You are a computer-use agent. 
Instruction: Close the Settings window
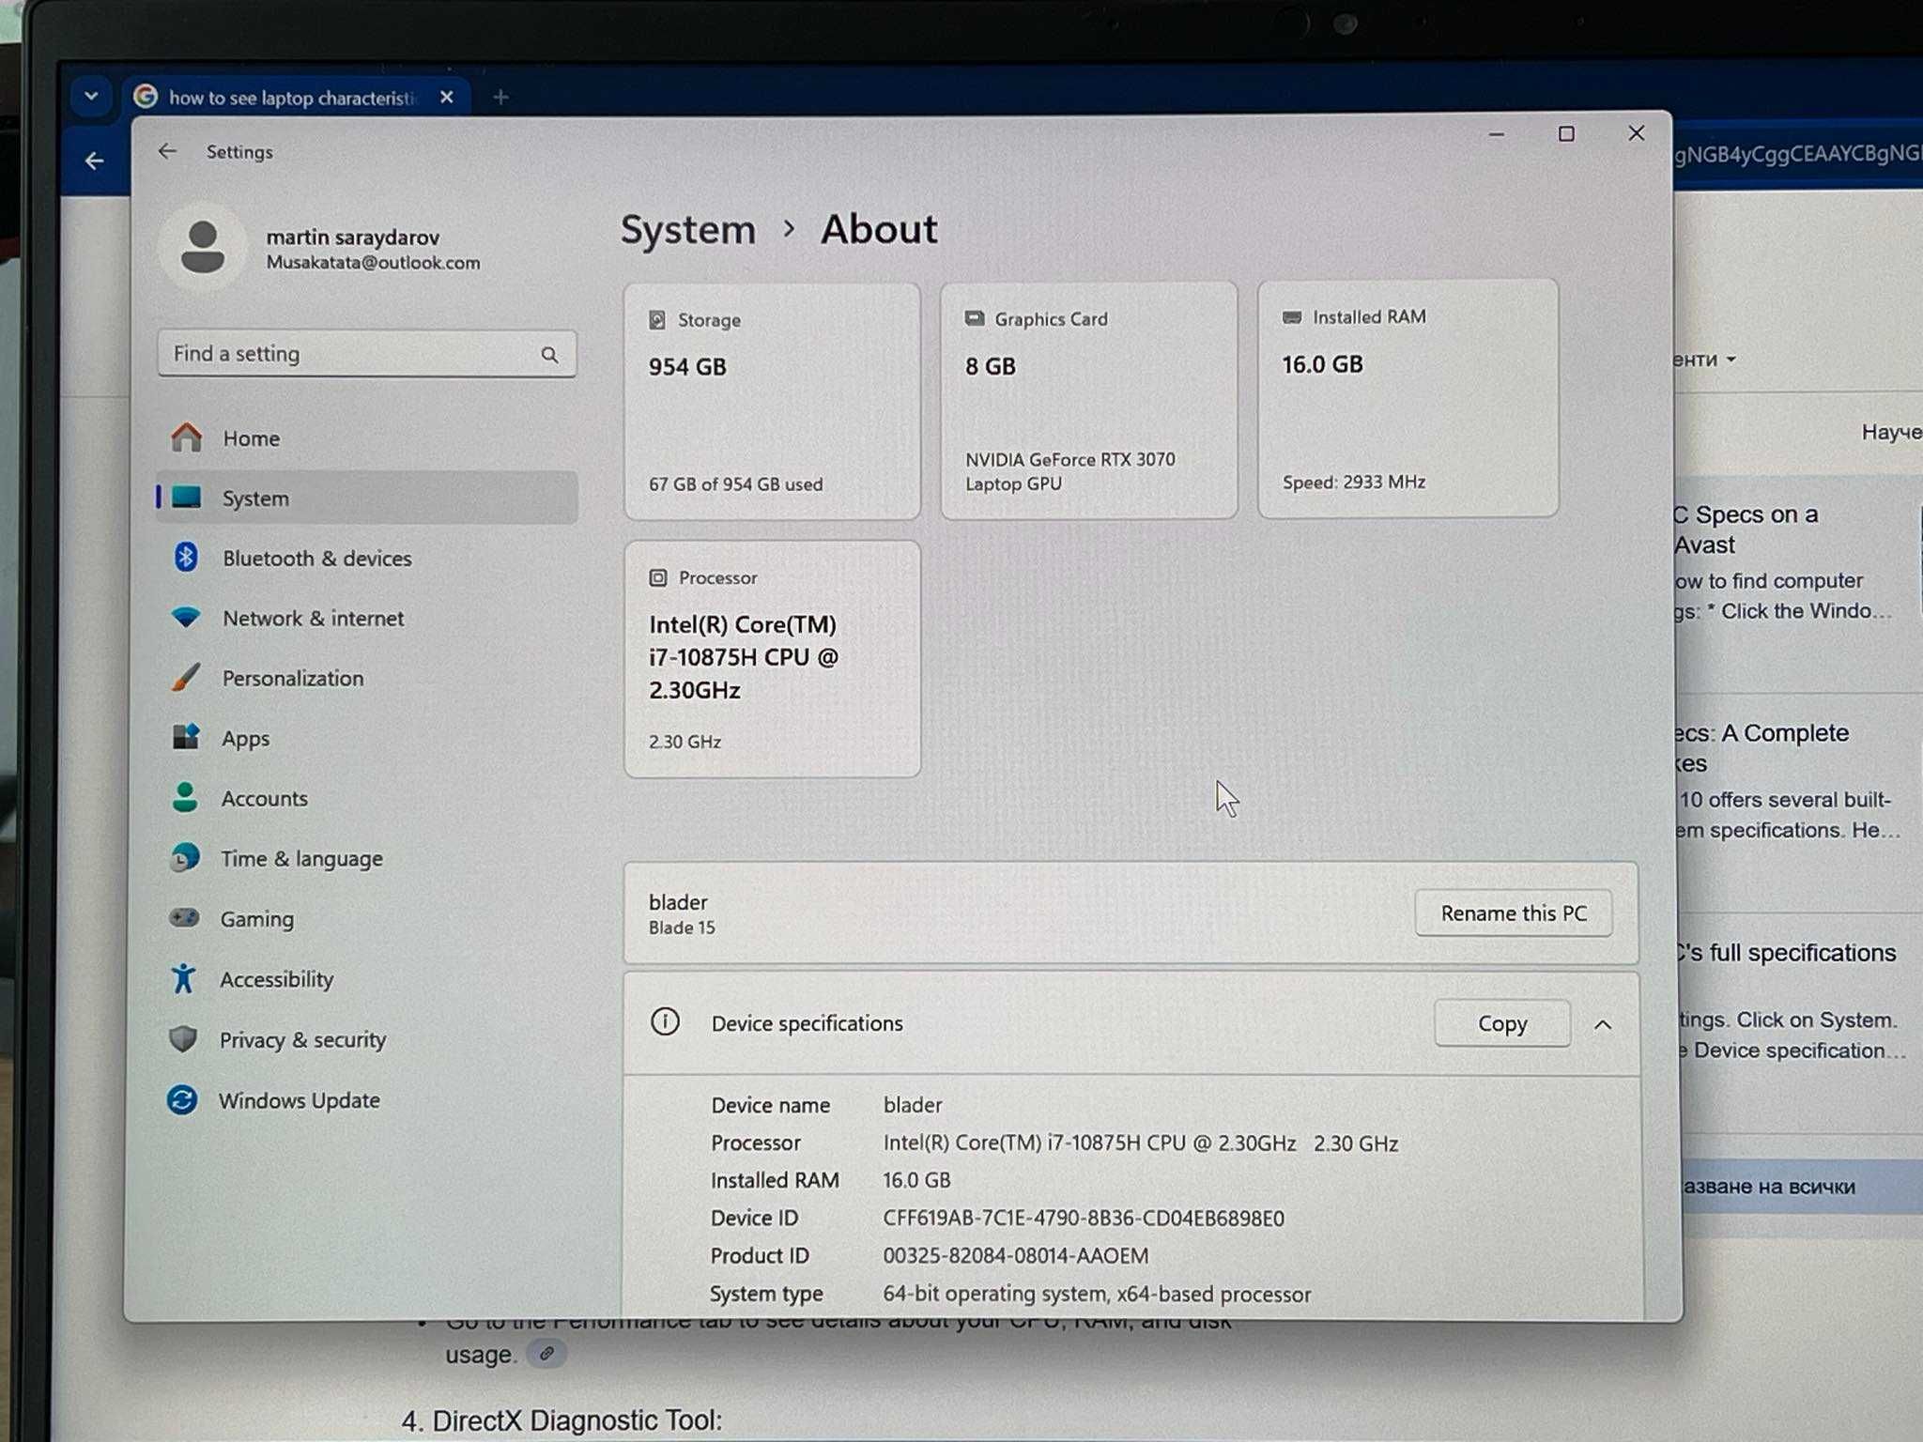tap(1637, 133)
